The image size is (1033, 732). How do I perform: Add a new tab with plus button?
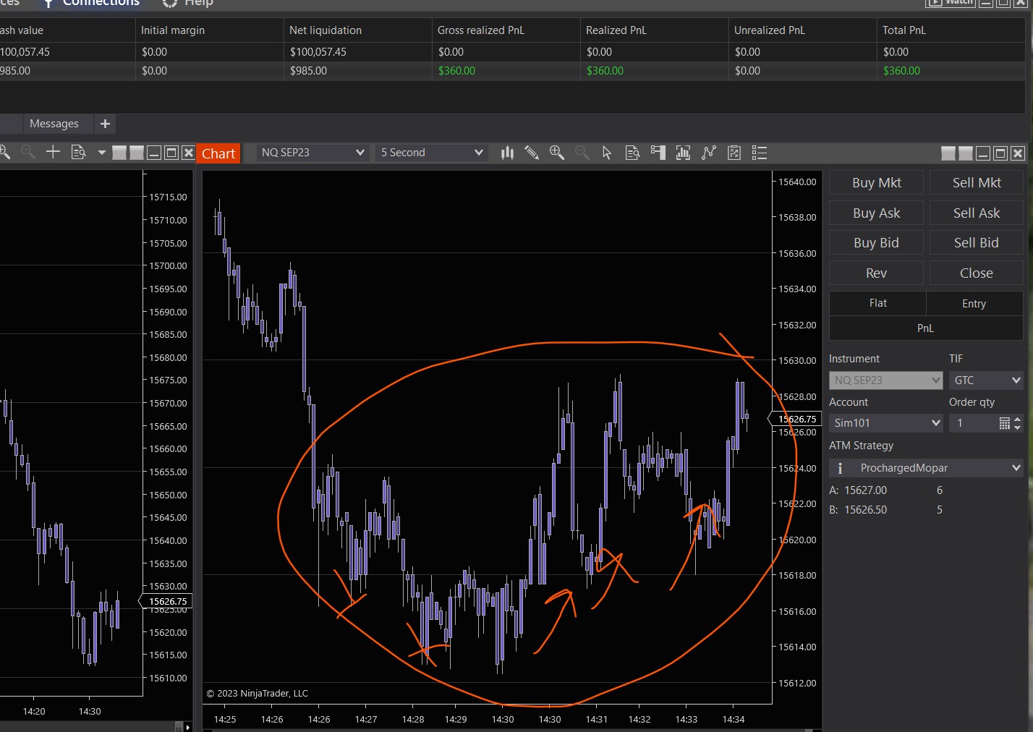105,124
